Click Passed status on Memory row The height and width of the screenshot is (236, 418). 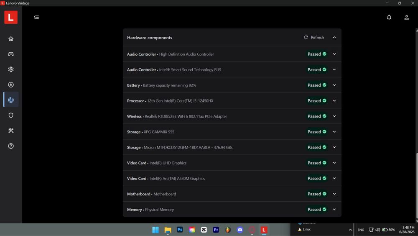[317, 210]
